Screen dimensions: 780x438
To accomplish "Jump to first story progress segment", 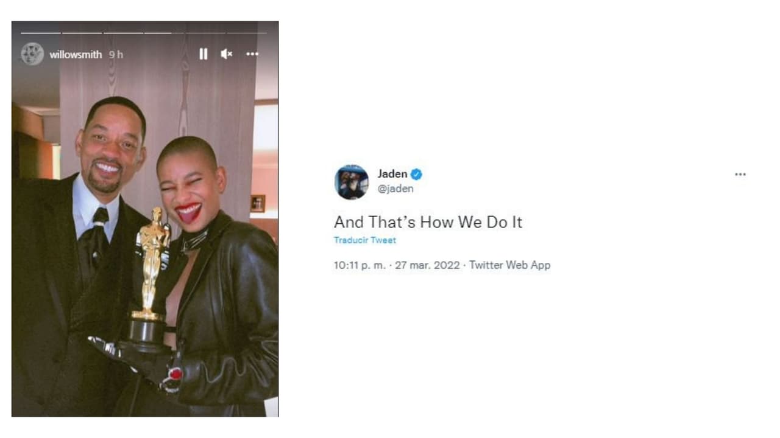I will (41, 33).
